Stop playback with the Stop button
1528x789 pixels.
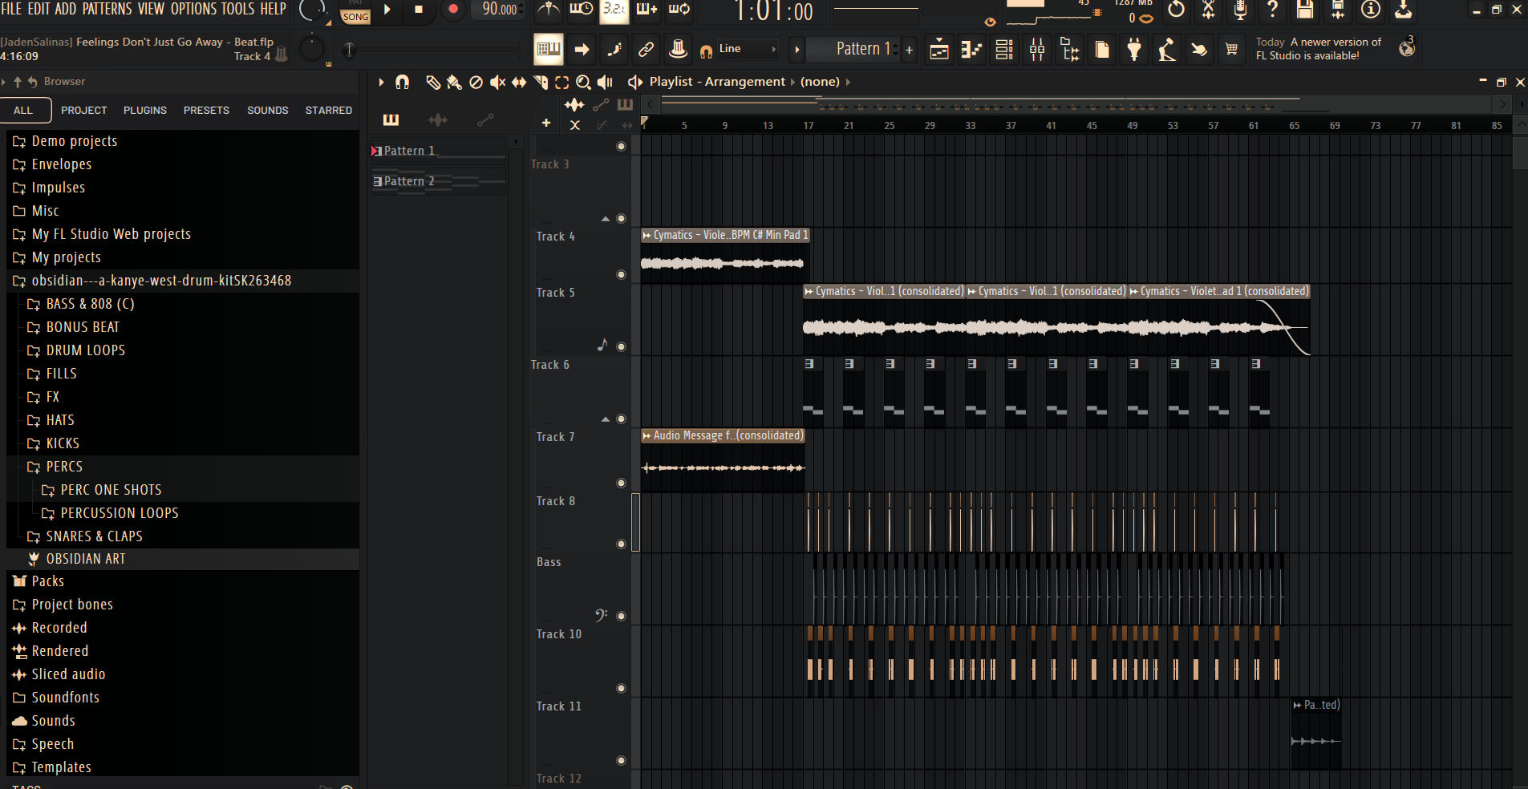coord(418,10)
